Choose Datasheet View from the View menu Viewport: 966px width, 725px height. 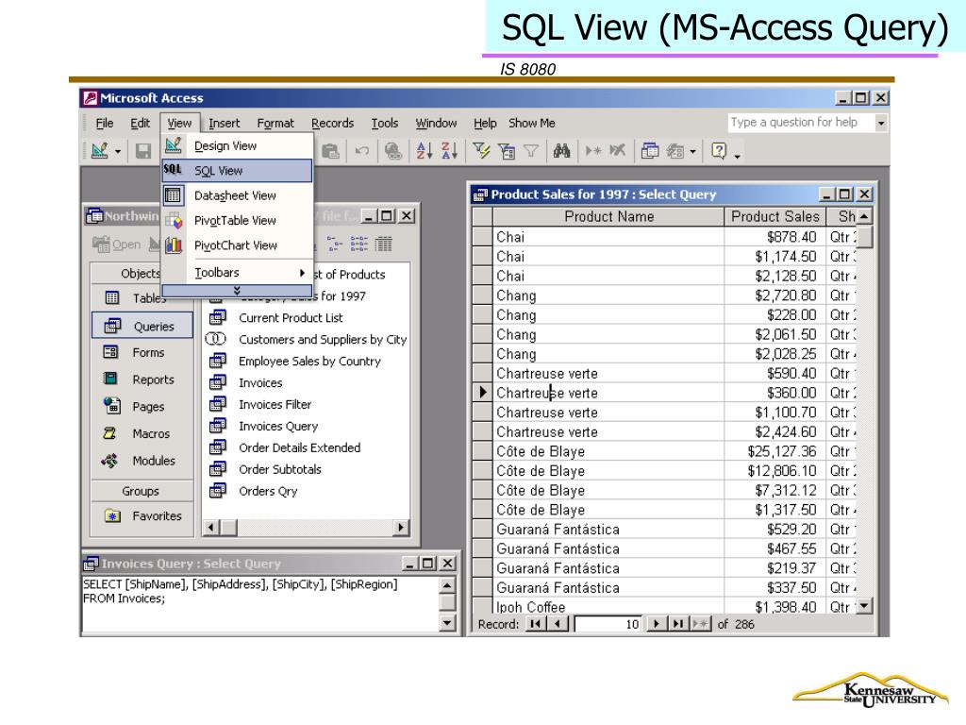click(237, 195)
